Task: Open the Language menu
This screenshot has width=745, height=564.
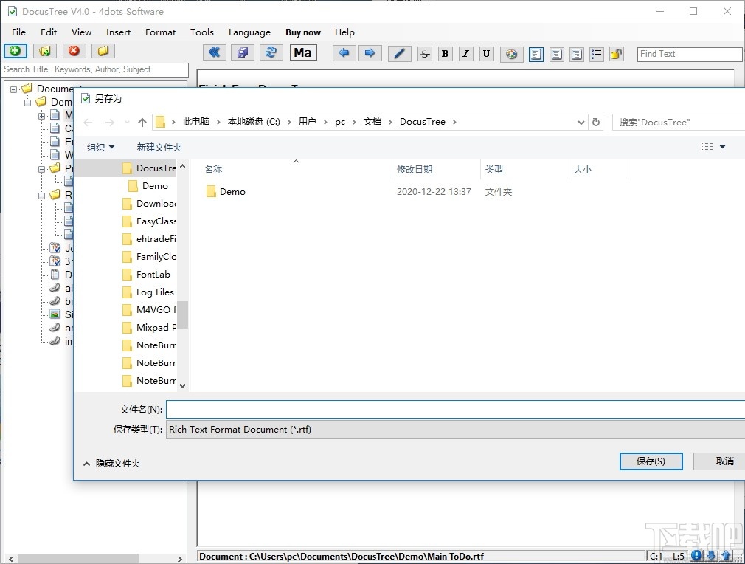Action: (249, 32)
